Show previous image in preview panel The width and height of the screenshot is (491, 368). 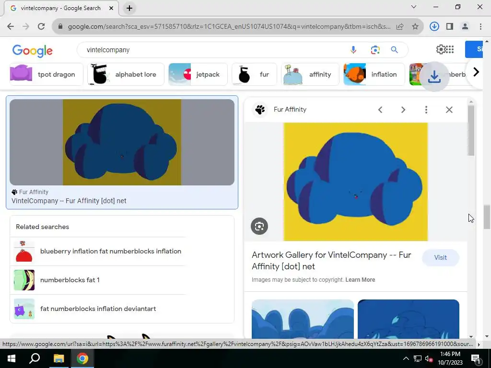pyautogui.click(x=380, y=110)
